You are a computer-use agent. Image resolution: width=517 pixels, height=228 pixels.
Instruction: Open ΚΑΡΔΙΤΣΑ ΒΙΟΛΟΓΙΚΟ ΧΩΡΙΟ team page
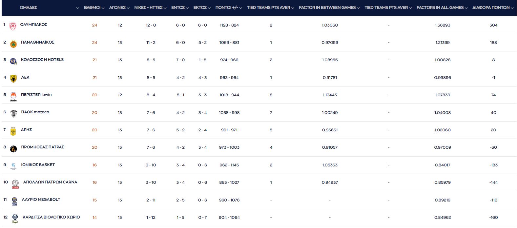click(51, 217)
